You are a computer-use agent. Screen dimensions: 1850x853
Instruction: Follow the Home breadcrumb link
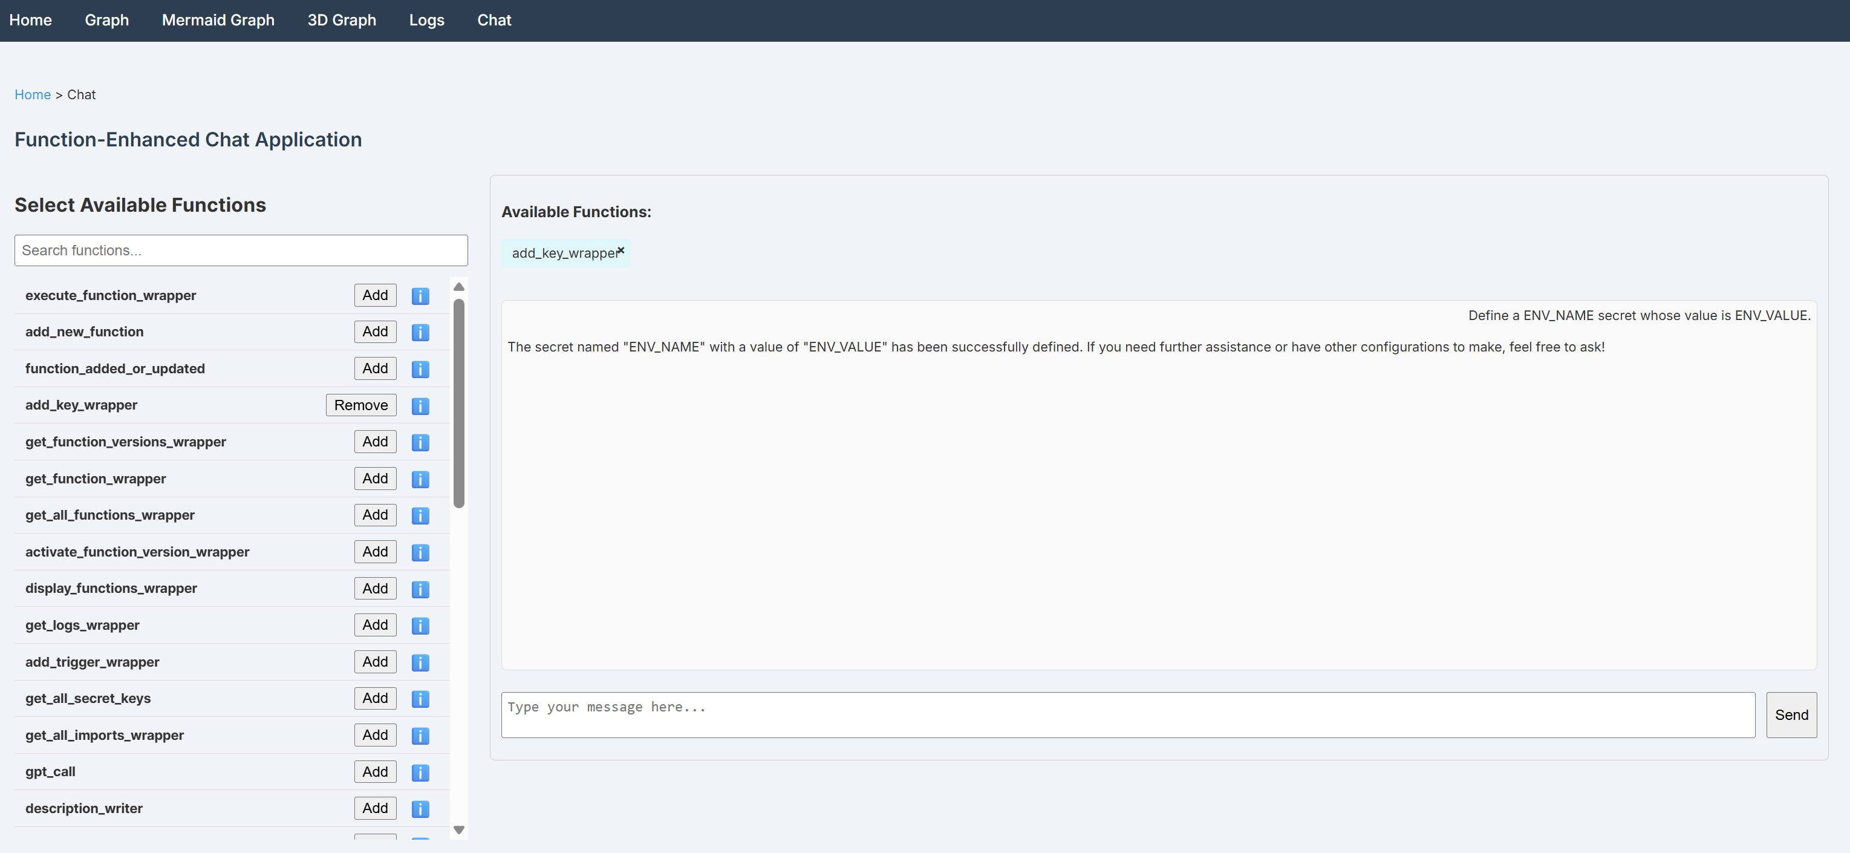32,95
